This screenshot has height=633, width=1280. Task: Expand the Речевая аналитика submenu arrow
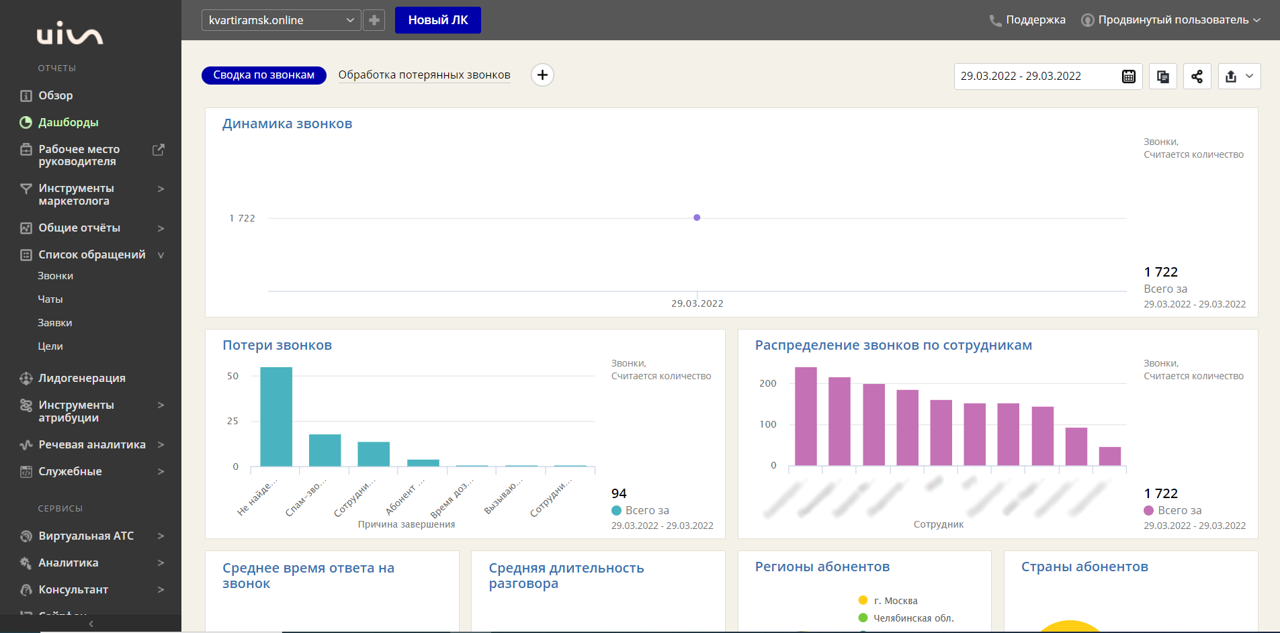(x=161, y=445)
